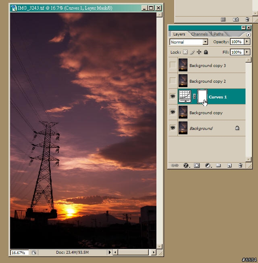Enable lock position icon
This screenshot has height=263, width=258.
tap(199, 52)
